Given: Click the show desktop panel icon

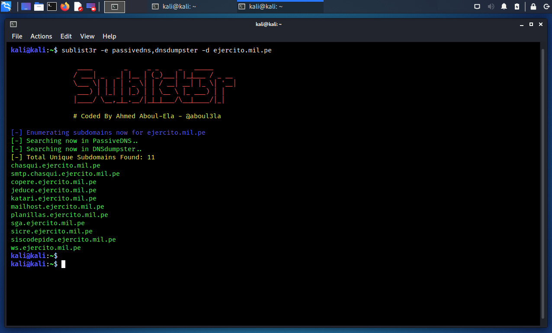Looking at the screenshot, I should click(x=26, y=6).
